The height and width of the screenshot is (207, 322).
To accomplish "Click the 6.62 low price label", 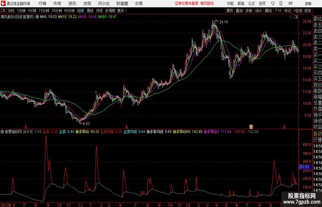I will [x=86, y=124].
